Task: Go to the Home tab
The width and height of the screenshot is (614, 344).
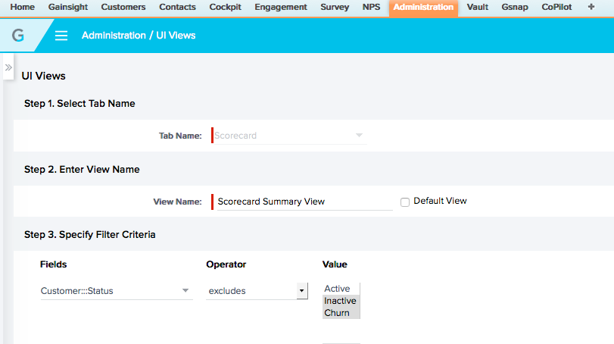Action: click(x=22, y=7)
